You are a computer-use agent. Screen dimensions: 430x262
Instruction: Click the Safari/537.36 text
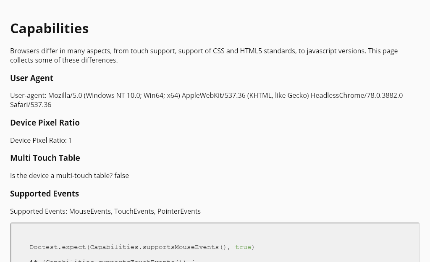click(x=31, y=105)
